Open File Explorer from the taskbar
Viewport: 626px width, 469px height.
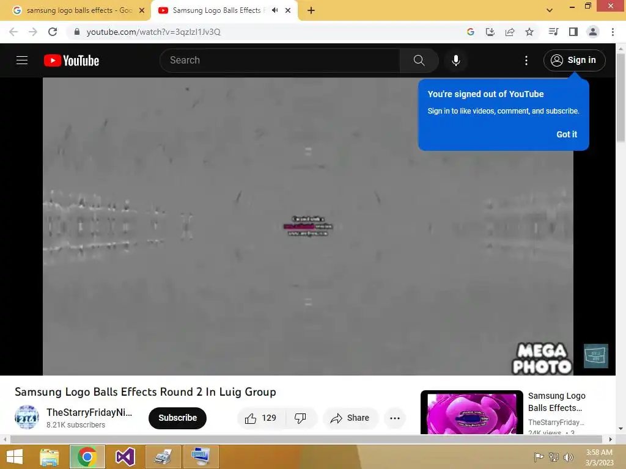click(49, 457)
